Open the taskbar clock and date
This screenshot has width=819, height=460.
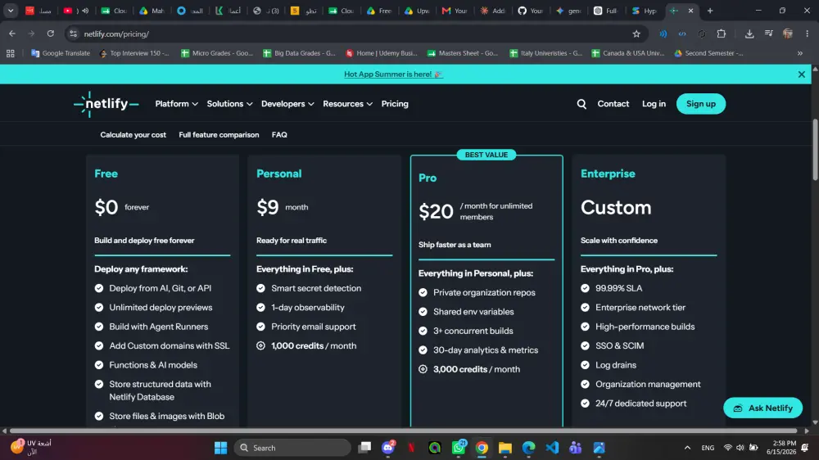[781, 448]
